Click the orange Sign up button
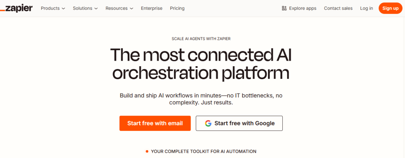Screen dimensions: 405x158 coord(390,8)
